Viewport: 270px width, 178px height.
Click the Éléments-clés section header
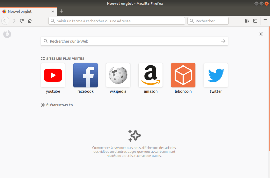[57, 105]
